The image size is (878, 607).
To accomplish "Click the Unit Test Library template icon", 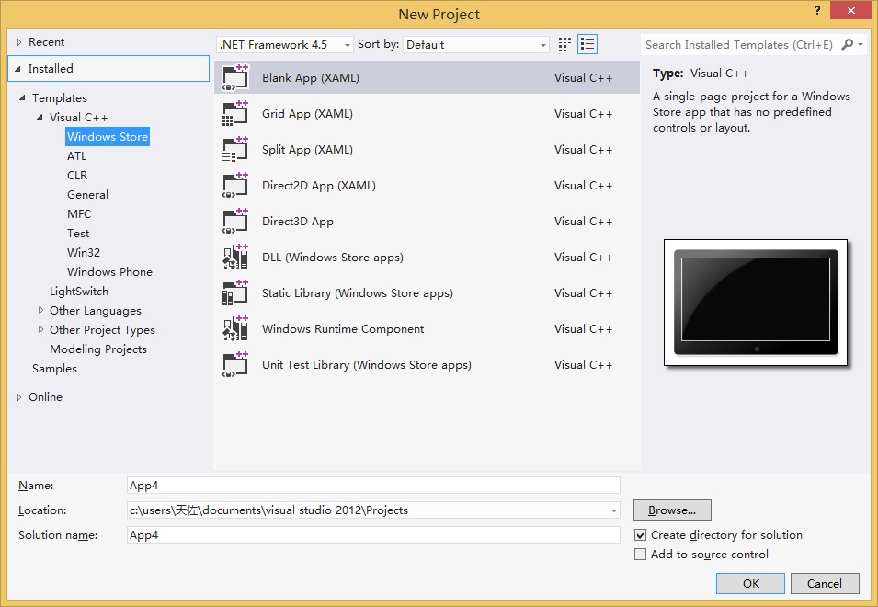I will click(235, 364).
